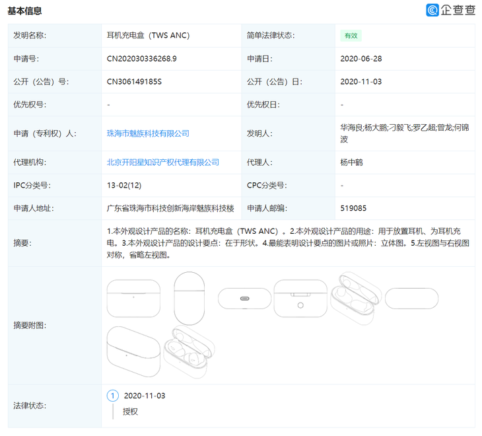This screenshot has width=482, height=436.
Task: Click the Qichacha logo icon
Action: [433, 10]
